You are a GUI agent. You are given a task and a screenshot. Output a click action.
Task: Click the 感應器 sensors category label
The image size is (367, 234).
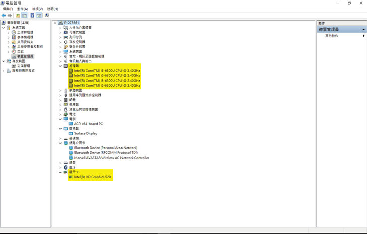74,105
